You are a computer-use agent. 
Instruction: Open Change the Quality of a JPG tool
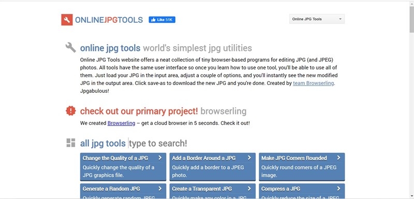(x=123, y=166)
